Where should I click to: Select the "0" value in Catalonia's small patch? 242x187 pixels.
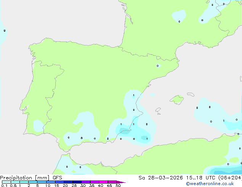[x=158, y=66]
